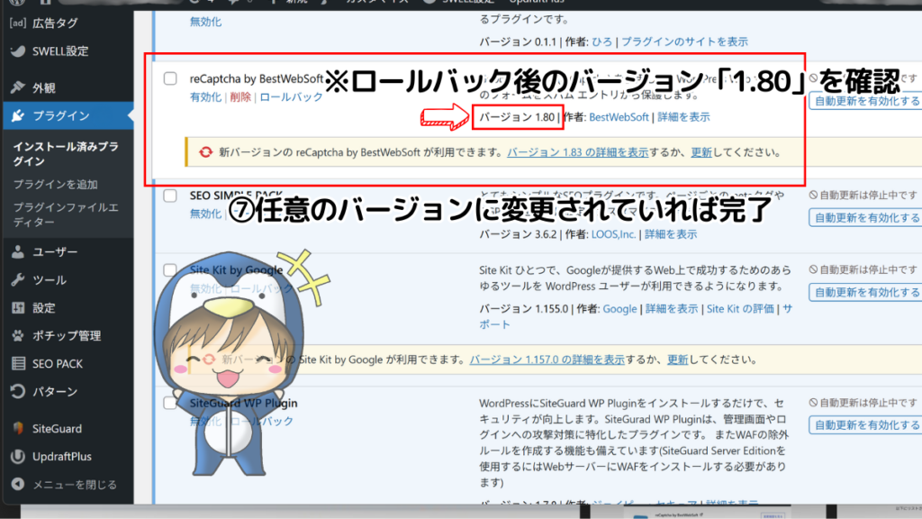
Task: Open パターン in the sidebar
Action: tap(55, 391)
